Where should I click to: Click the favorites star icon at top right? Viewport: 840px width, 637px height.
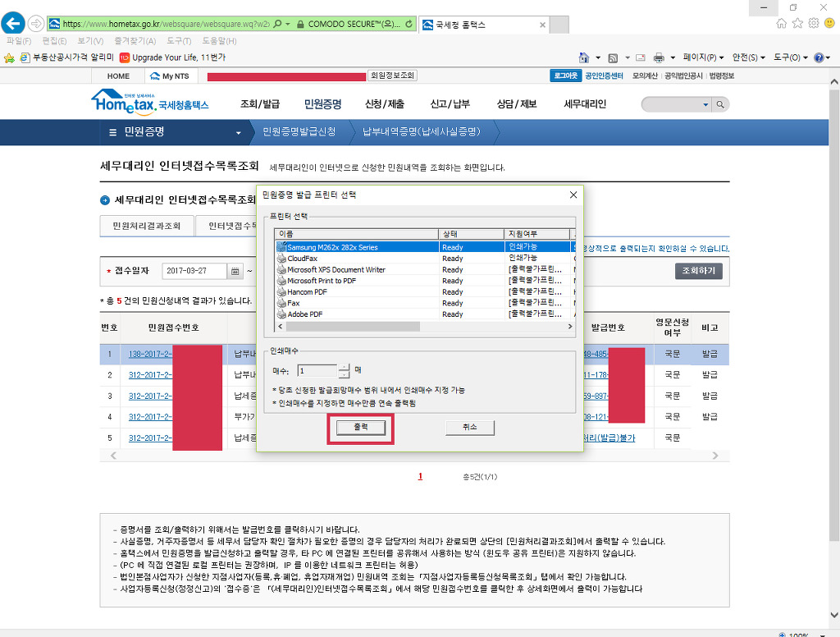(797, 23)
